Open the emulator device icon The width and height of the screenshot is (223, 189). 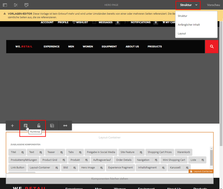coord(26,5)
